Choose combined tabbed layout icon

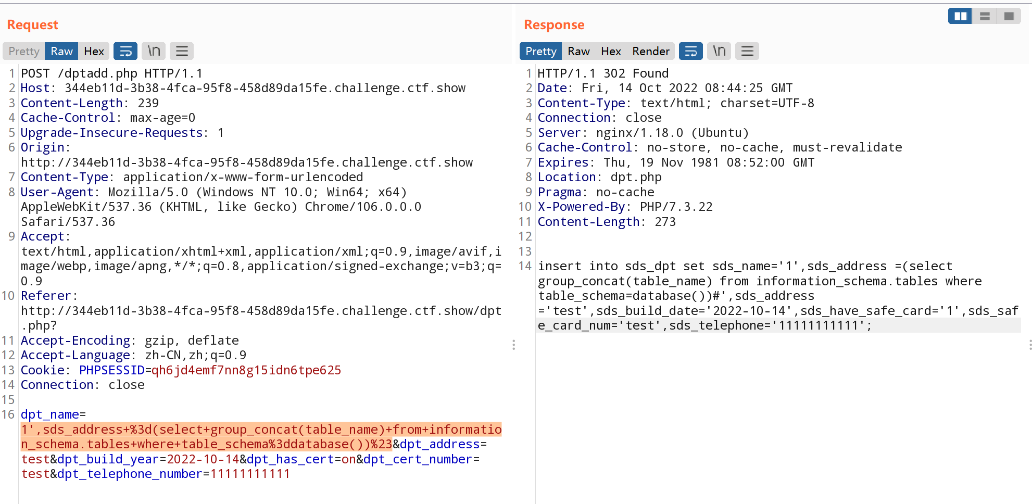click(x=1009, y=16)
